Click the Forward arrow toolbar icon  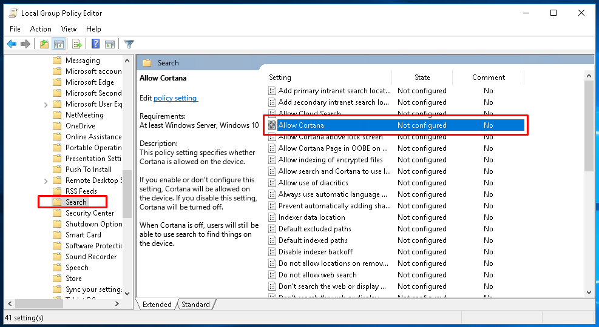point(25,44)
